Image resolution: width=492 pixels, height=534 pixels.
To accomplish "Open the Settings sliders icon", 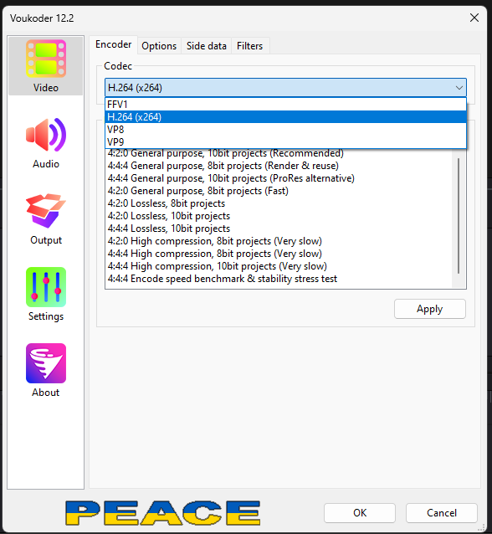I will point(46,287).
